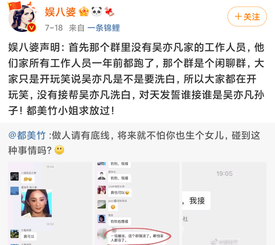Screen dimensions: 275x245
Task: Follow the account with +关注 button
Action: coord(247,16)
